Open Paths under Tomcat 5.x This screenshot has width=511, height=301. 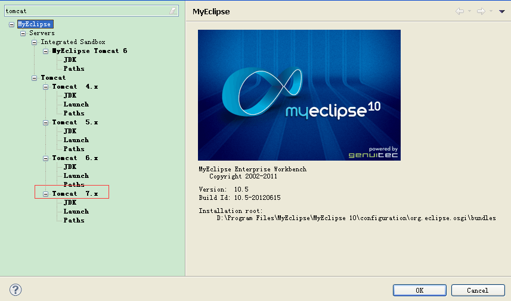click(x=74, y=149)
